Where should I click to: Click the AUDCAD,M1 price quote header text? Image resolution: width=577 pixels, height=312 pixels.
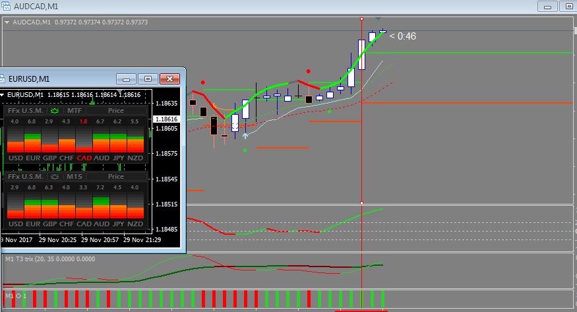coord(80,22)
